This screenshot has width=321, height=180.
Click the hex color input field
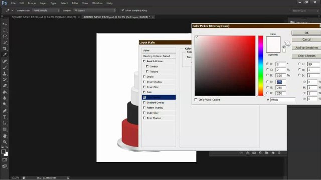tap(283, 100)
